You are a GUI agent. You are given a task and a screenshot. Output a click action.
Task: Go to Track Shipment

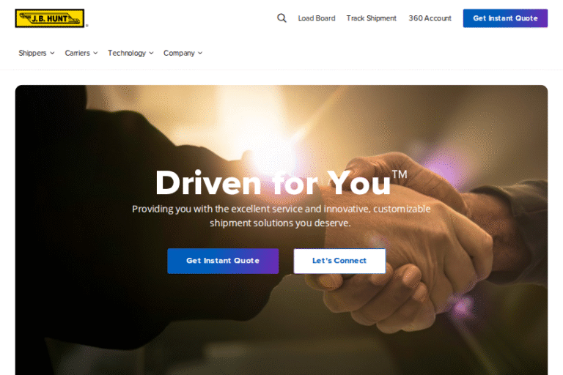click(x=371, y=18)
